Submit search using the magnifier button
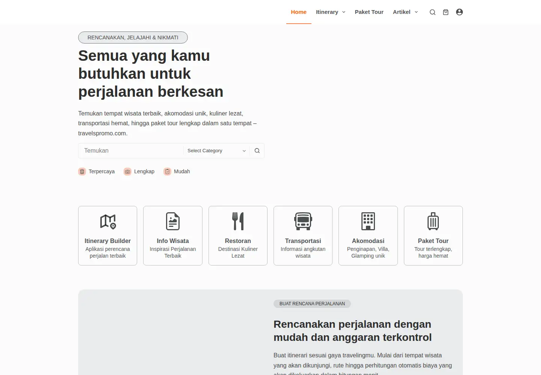This screenshot has height=375, width=541. point(257,151)
